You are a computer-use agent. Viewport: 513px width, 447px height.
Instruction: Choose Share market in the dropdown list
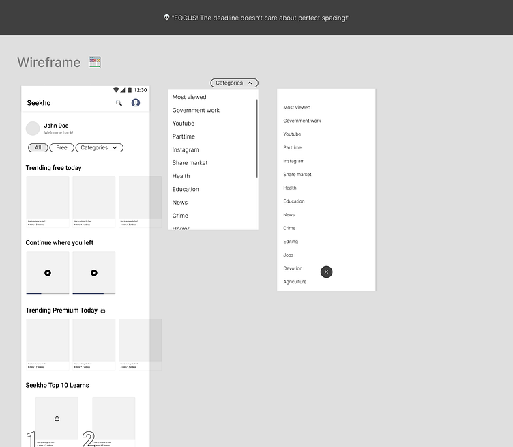pos(190,163)
